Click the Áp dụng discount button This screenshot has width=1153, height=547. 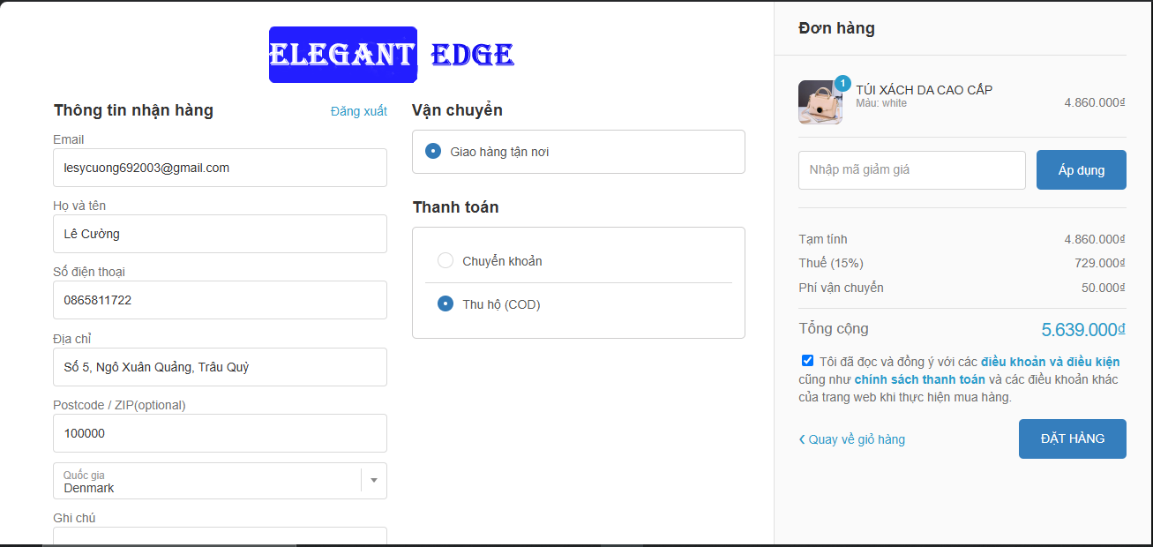tap(1081, 169)
